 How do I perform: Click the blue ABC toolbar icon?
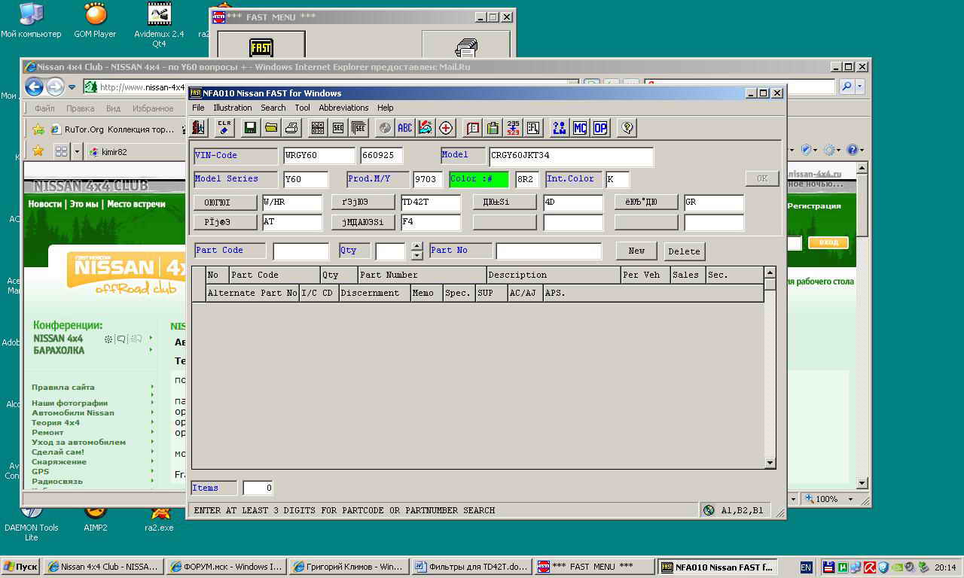tap(405, 128)
